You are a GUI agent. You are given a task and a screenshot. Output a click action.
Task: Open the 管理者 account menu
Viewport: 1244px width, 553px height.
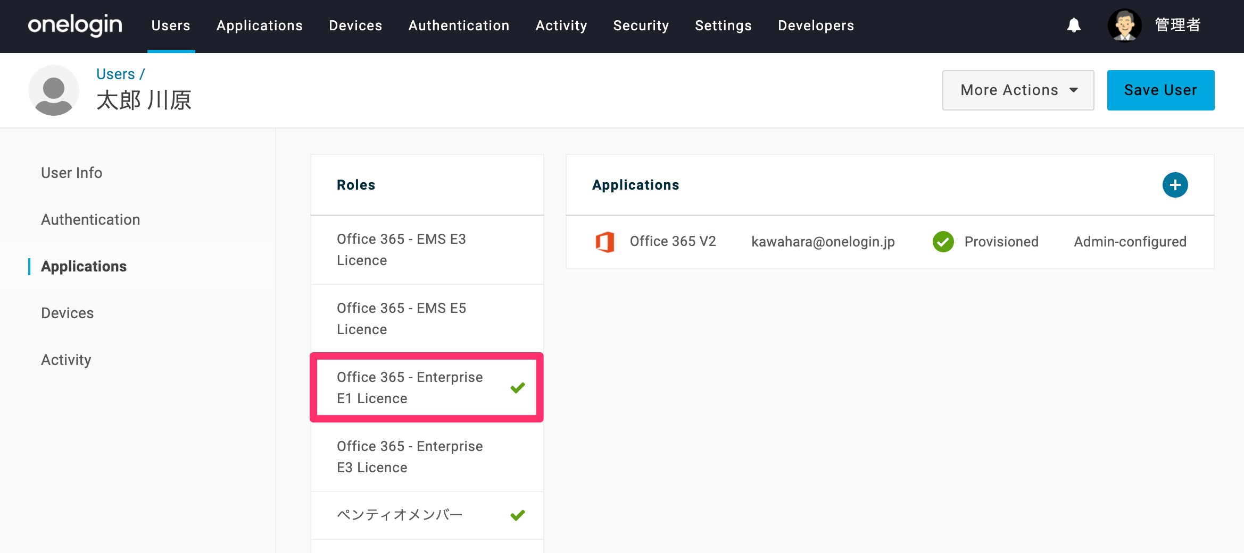click(x=1177, y=25)
